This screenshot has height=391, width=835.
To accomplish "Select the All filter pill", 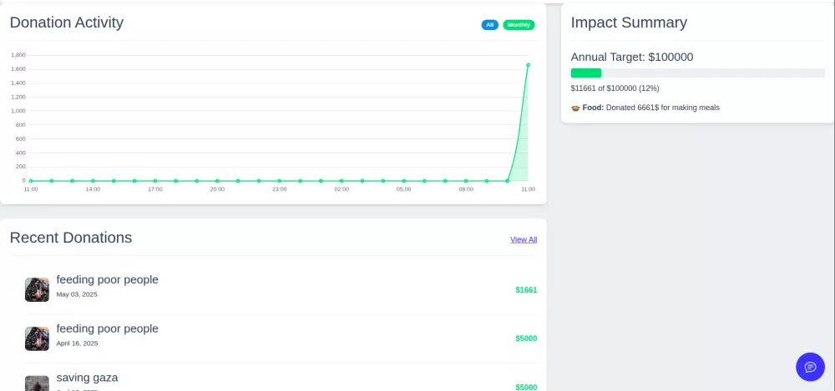I will (489, 25).
